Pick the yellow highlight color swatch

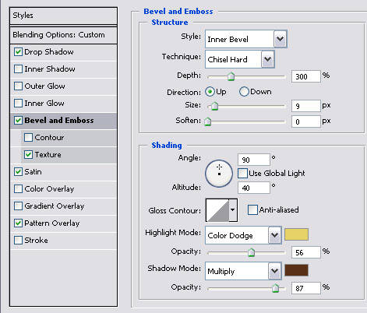296,234
